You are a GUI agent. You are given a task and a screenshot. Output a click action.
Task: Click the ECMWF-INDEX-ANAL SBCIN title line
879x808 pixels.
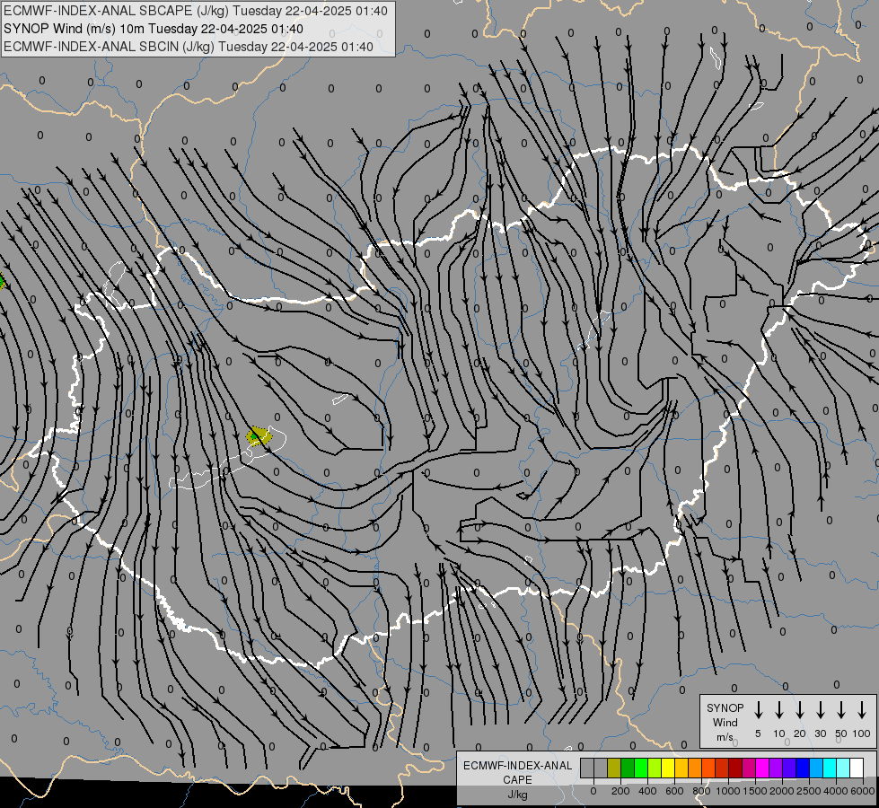[189, 47]
